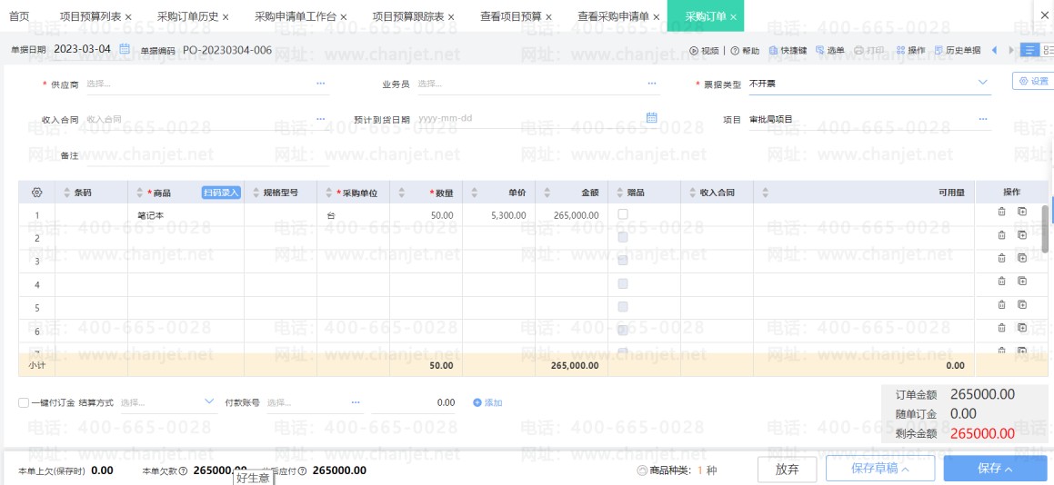Open the calendar picker beside 单据日期

click(x=125, y=49)
